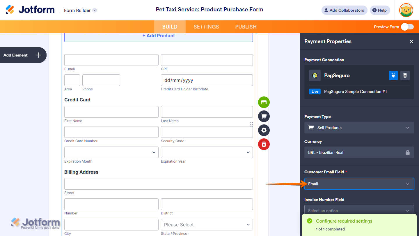The width and height of the screenshot is (419, 236).
Task: Click the Jotform logo in header
Action: [30, 10]
